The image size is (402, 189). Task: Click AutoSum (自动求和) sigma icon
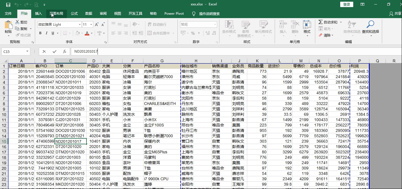pos(320,22)
